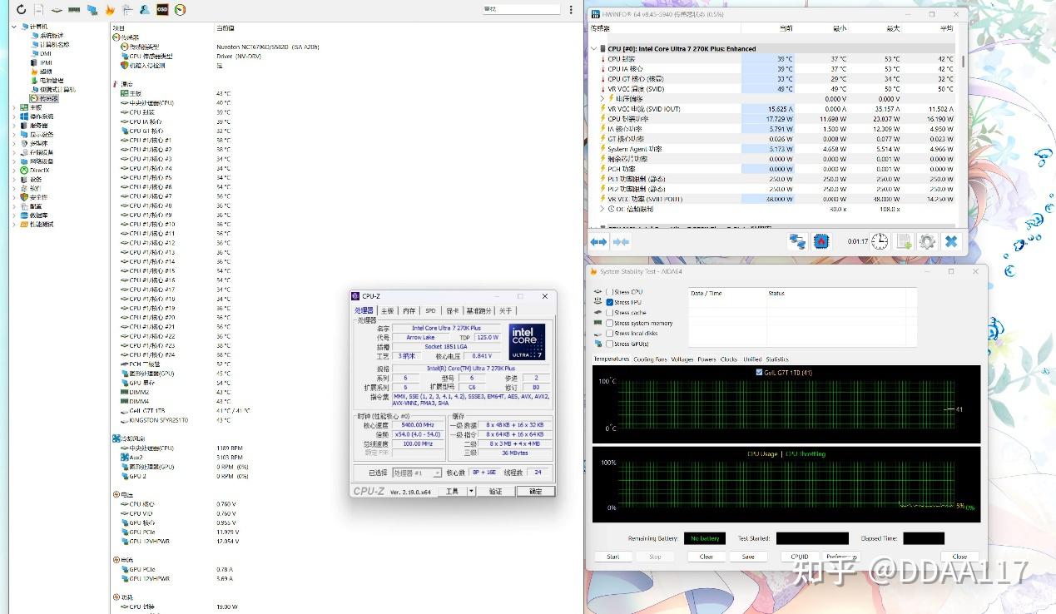Click the Start button in stability test
1056x614 pixels.
point(612,557)
